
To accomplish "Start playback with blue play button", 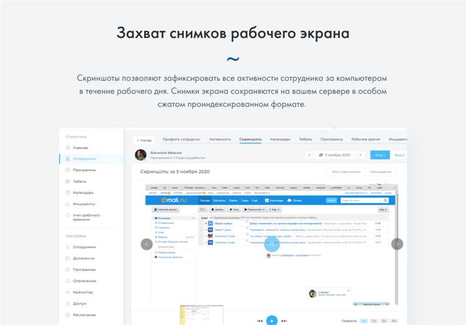I will pyautogui.click(x=272, y=321).
